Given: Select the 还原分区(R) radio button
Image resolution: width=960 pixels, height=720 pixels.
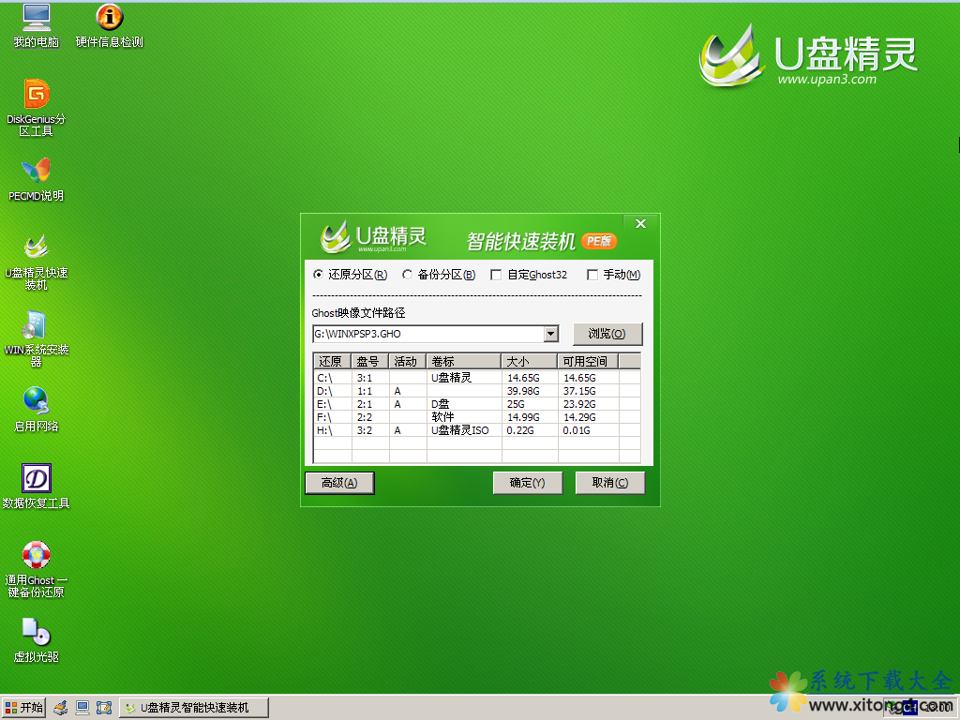Looking at the screenshot, I should click(x=350, y=275).
